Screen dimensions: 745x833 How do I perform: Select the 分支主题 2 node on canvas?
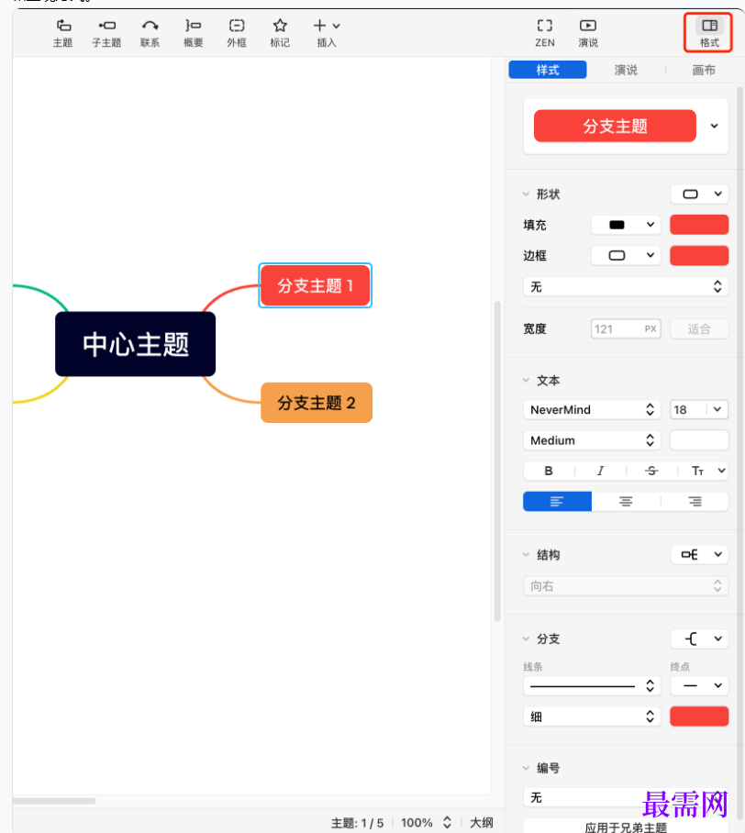[317, 403]
